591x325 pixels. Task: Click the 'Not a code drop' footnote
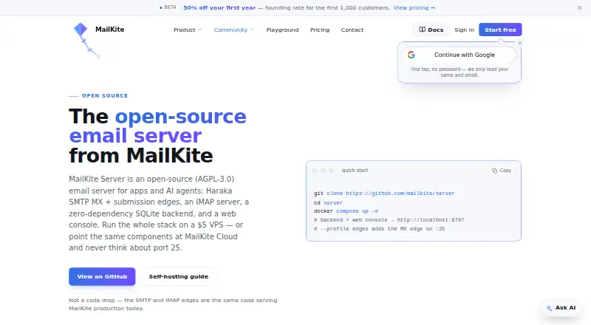pyautogui.click(x=173, y=304)
